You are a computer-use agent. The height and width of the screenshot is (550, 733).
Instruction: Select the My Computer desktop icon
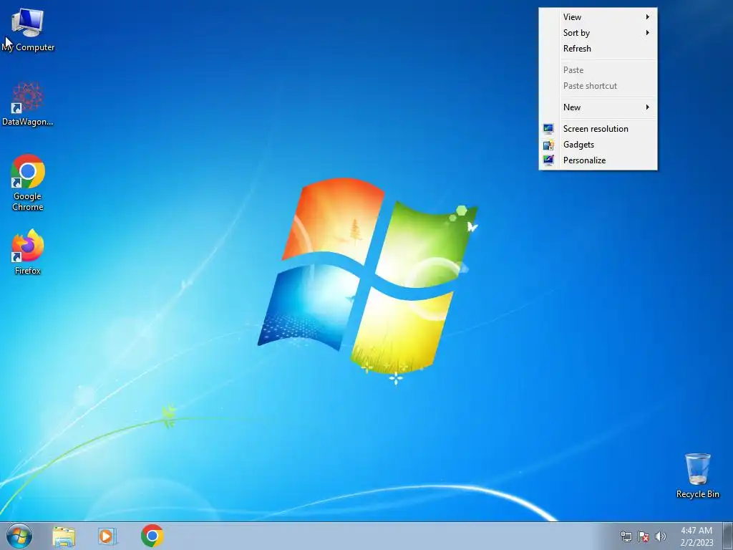pos(28,30)
